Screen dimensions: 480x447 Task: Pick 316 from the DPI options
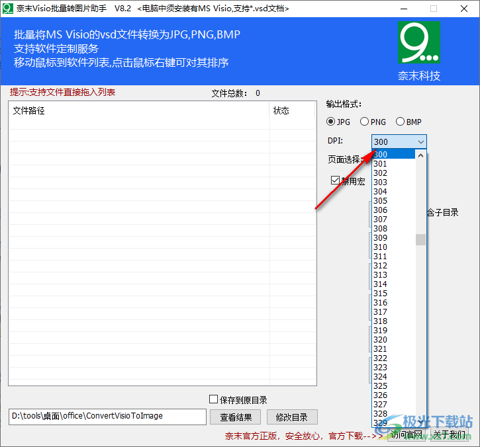coord(393,302)
